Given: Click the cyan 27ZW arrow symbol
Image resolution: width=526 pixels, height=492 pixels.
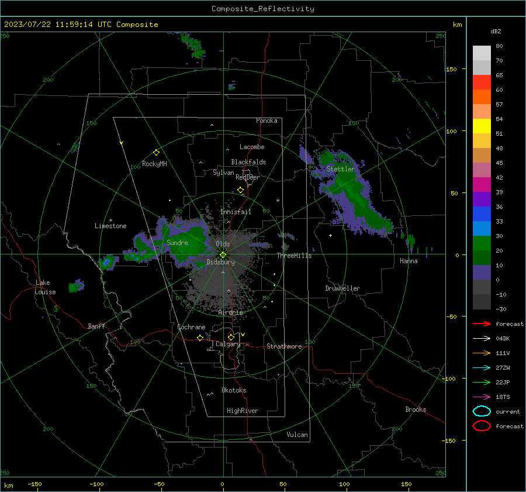Looking at the screenshot, I should 482,368.
